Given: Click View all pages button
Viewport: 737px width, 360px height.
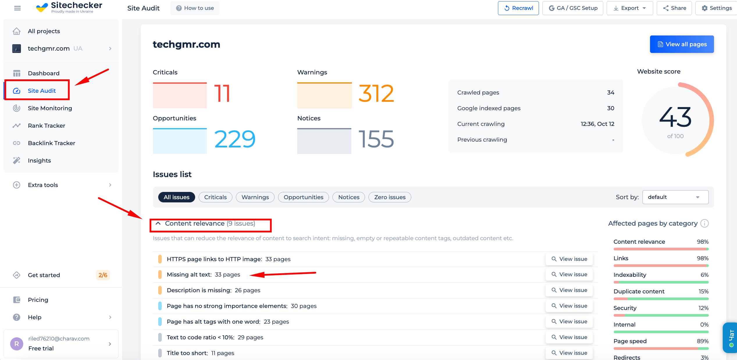Looking at the screenshot, I should (x=682, y=44).
